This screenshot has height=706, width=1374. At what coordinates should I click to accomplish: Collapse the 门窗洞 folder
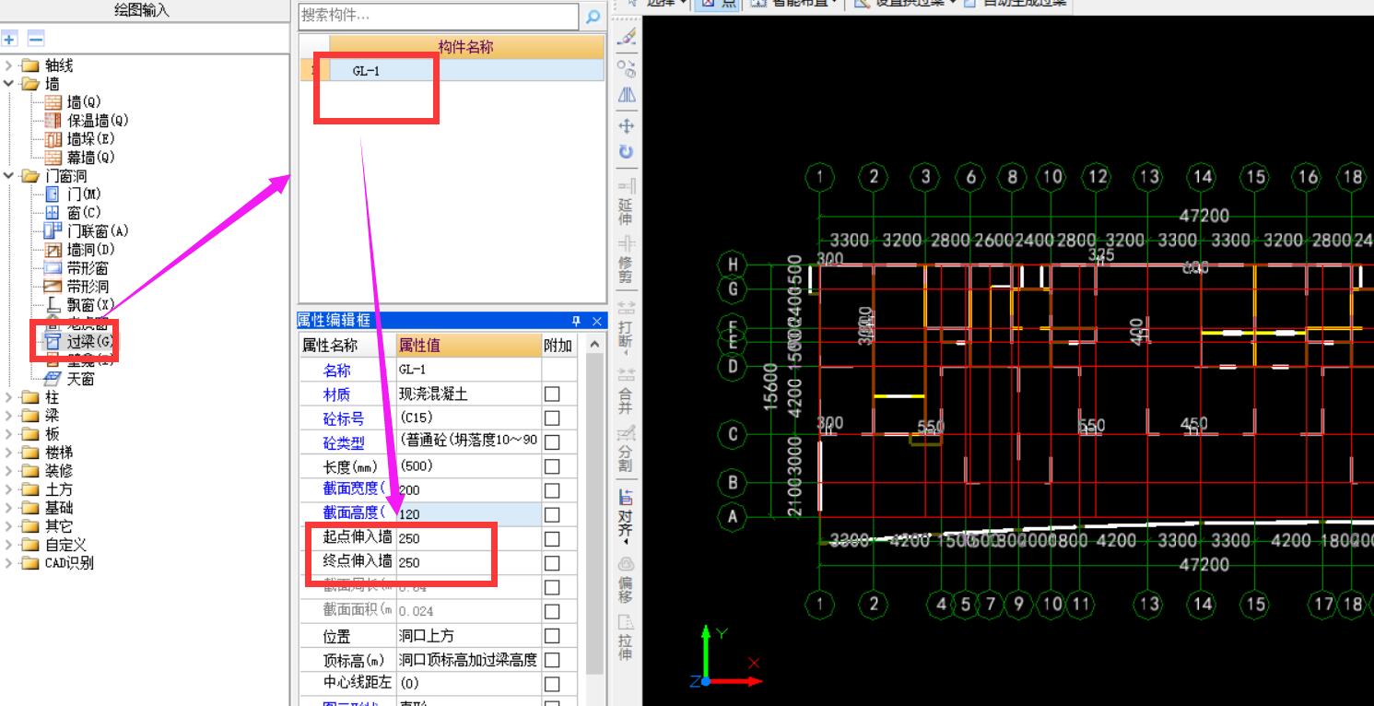point(8,176)
